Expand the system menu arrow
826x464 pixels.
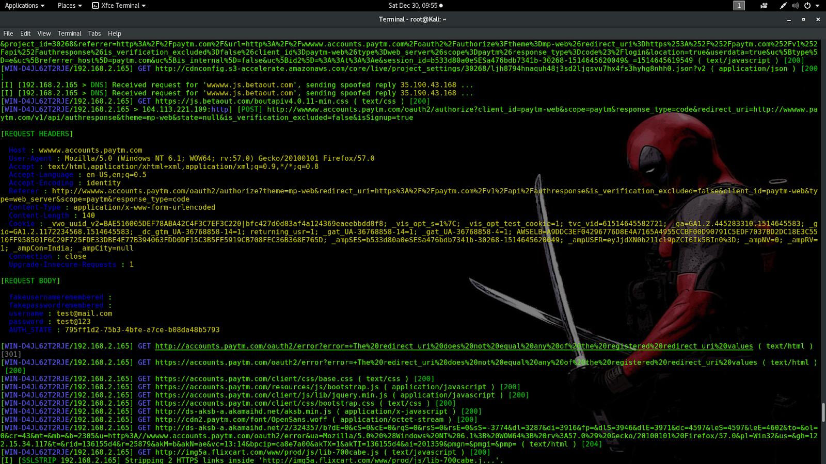click(x=817, y=6)
